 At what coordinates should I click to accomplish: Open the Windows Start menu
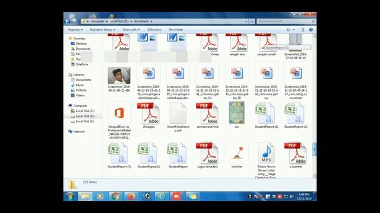[70, 196]
